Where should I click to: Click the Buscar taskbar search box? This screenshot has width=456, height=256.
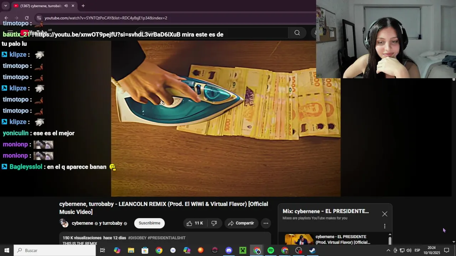point(55,250)
